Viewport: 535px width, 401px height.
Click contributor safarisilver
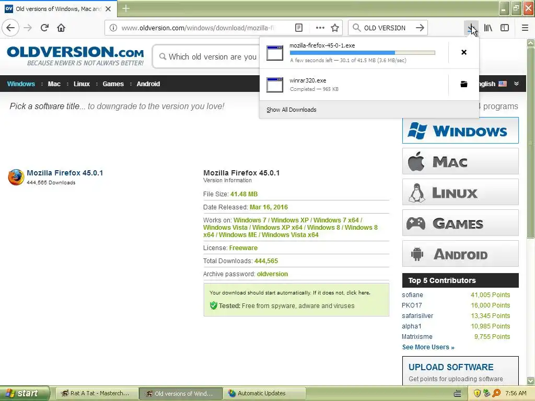tap(417, 316)
